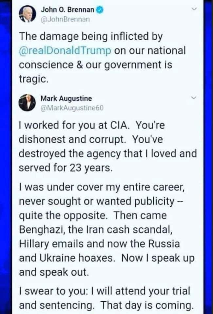
Task: Open John O. Brennan's profile picture
Action: [x=28, y=14]
